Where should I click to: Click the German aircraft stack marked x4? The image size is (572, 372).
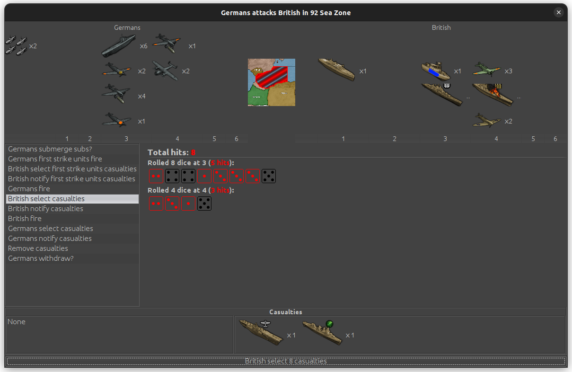[116, 94]
